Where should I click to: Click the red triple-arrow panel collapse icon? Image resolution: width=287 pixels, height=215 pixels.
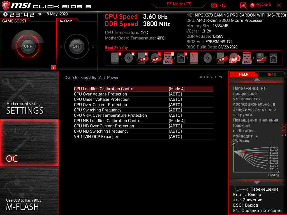284,135
